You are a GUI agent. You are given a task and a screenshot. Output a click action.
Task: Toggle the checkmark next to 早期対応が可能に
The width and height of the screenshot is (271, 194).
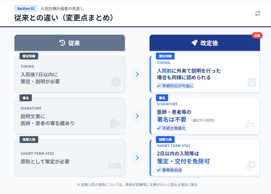pos(159,86)
